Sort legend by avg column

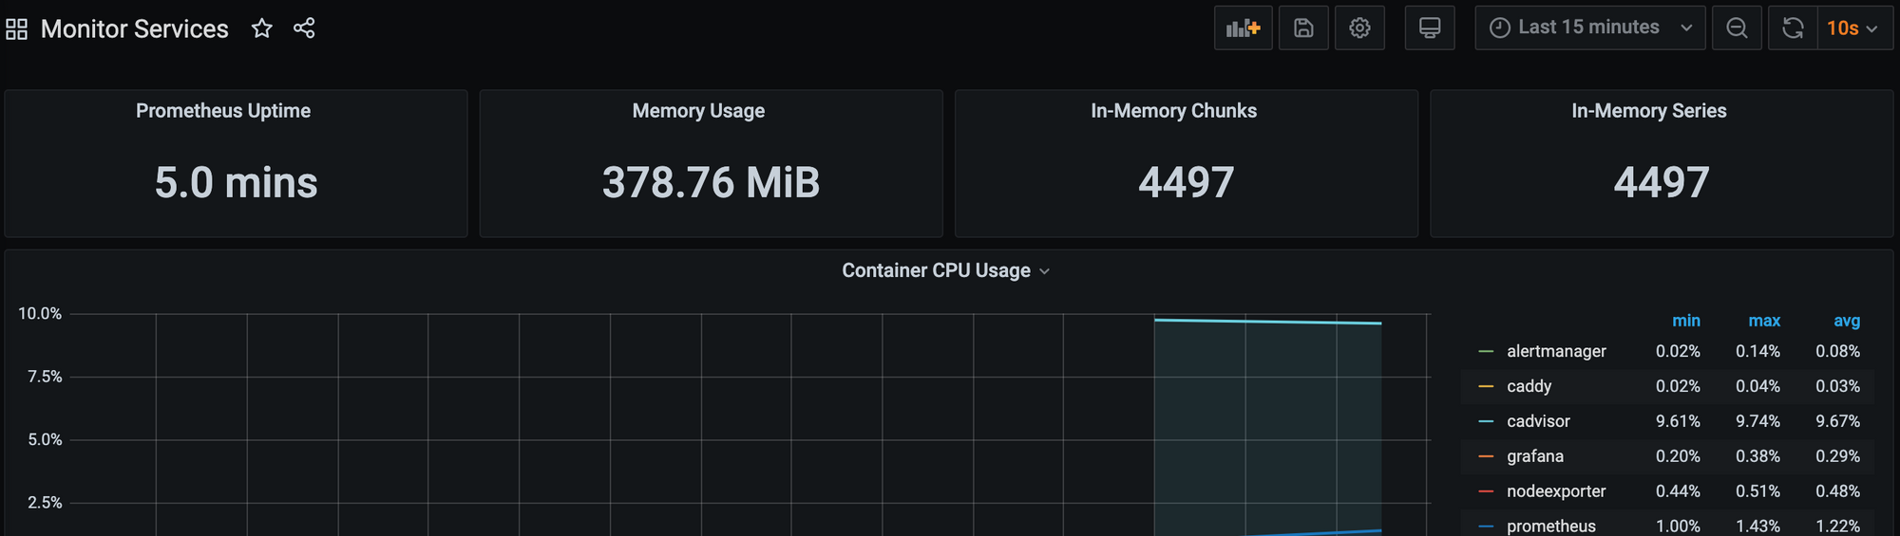pos(1846,321)
